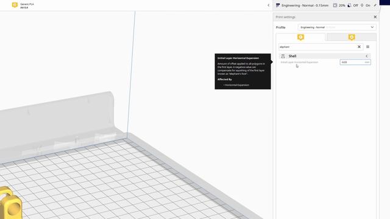Click the Initial Layer Horizontal Expansion label
This screenshot has height=219, width=390.
[299, 62]
